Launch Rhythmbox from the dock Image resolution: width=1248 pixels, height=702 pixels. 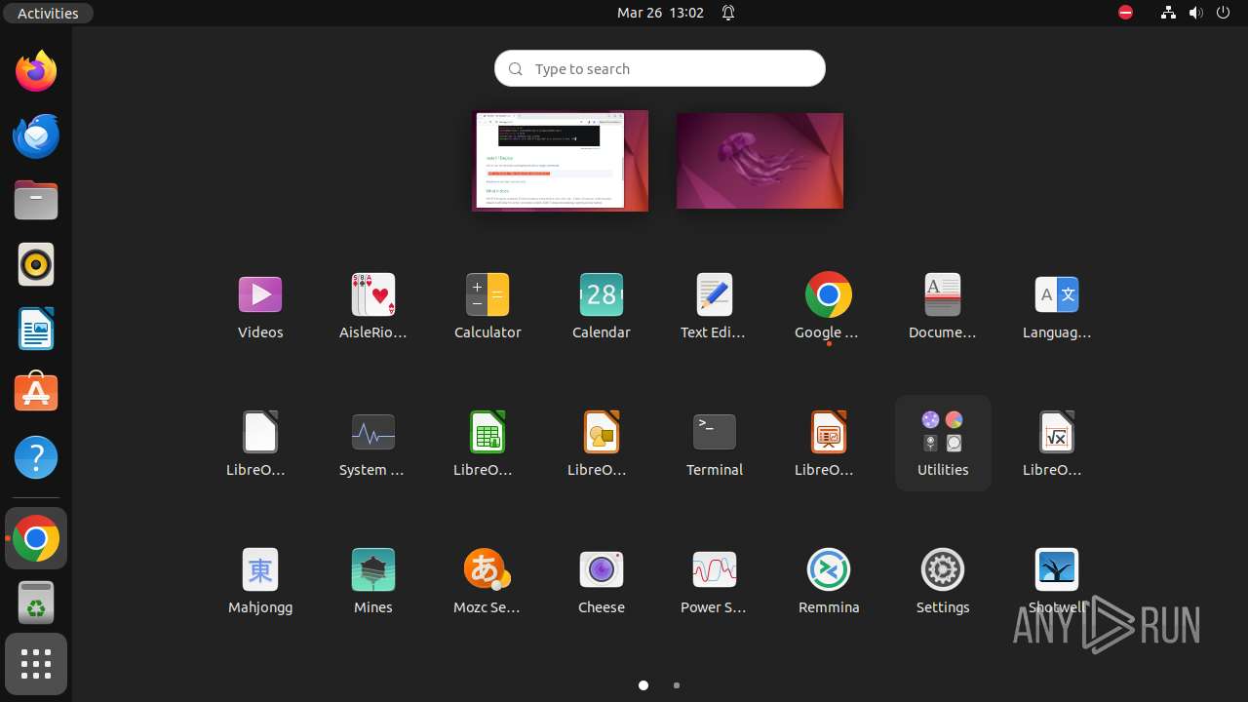(36, 264)
